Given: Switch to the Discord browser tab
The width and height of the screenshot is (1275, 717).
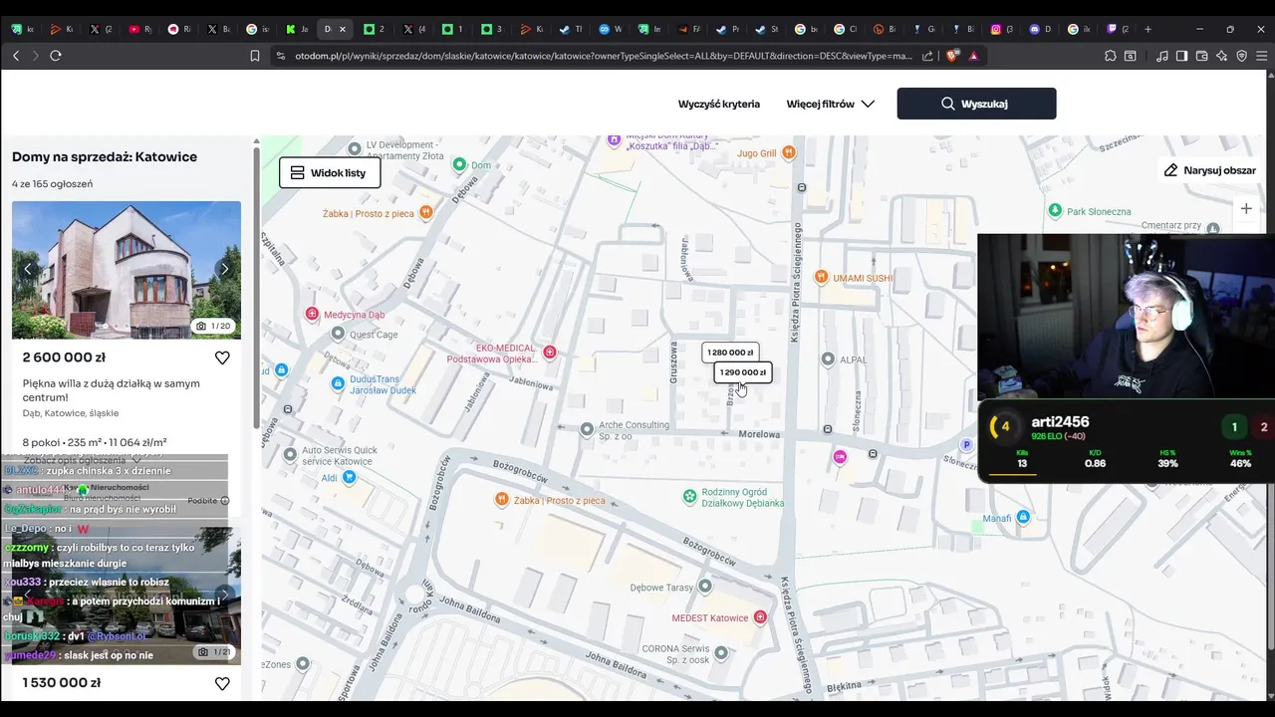Looking at the screenshot, I should [x=1034, y=29].
